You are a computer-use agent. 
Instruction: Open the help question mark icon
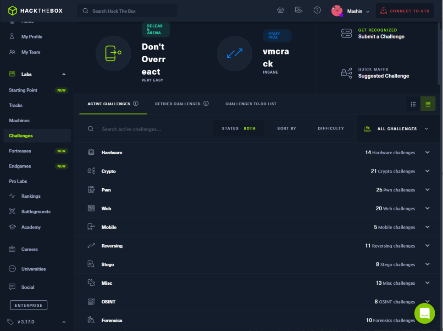point(317,11)
